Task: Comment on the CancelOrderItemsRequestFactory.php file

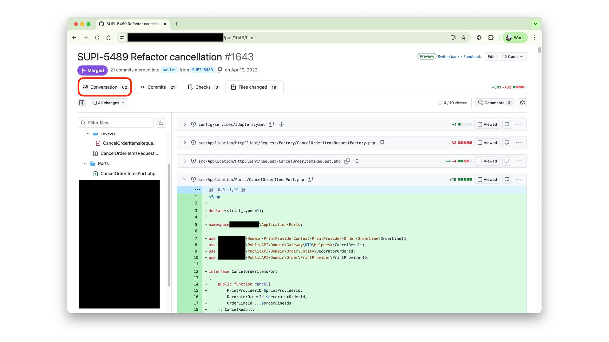Action: 507,143
